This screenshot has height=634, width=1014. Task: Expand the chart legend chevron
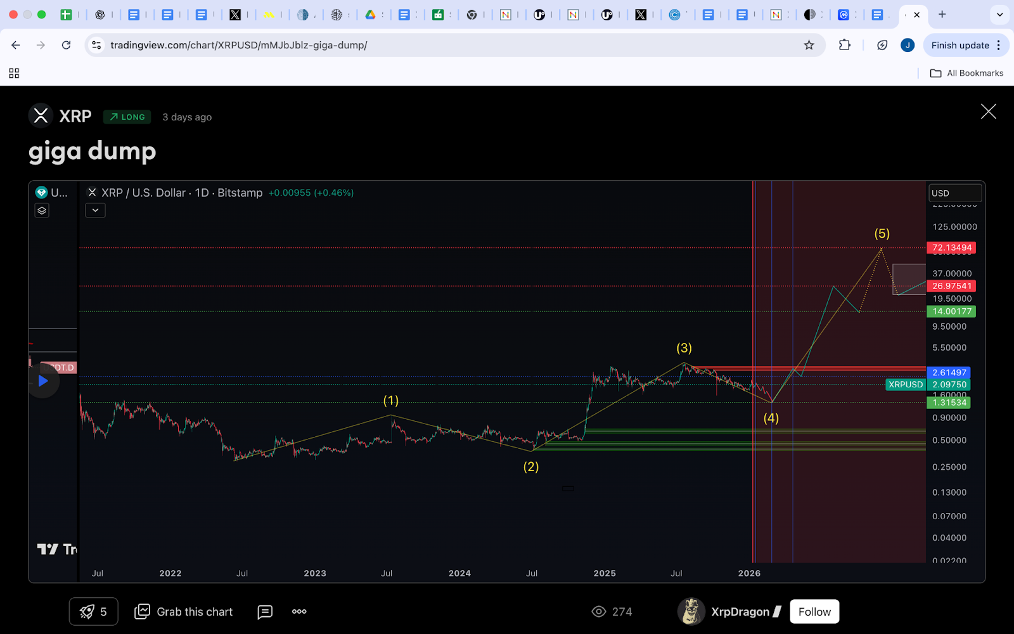95,210
